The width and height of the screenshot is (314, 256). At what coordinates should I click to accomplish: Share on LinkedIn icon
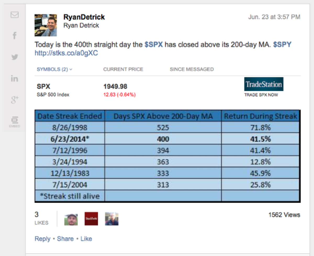point(15,78)
